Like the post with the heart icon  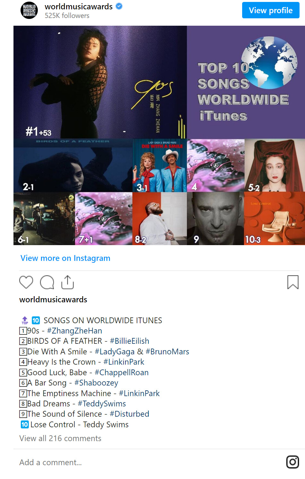(x=26, y=282)
